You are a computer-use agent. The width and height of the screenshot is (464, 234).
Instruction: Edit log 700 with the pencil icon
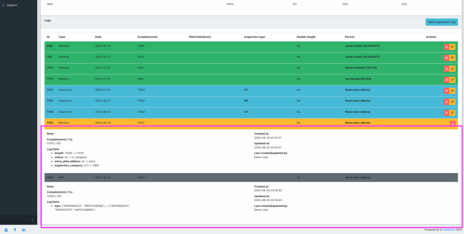[452, 58]
